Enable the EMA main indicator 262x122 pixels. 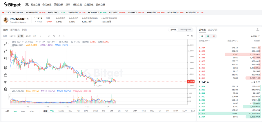[23, 111]
